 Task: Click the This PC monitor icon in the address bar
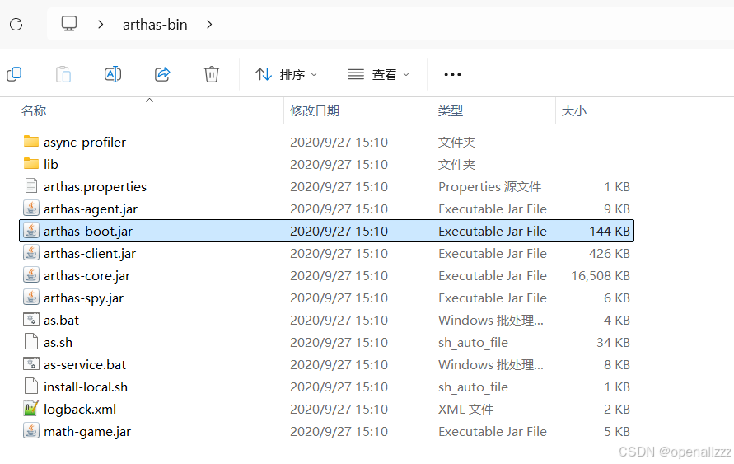(69, 24)
